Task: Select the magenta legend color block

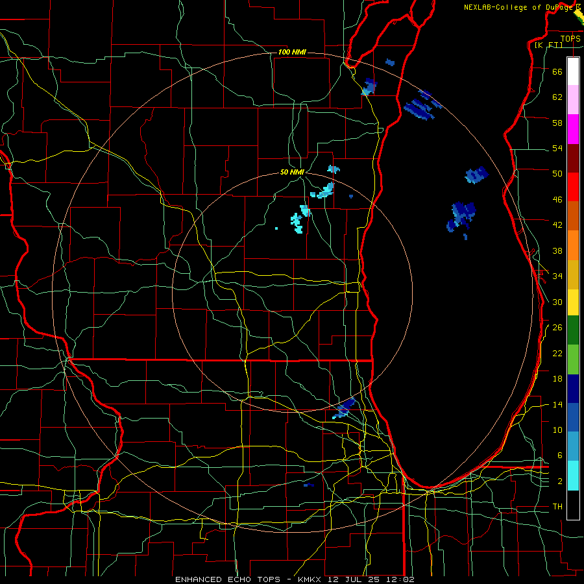Action: click(x=573, y=129)
